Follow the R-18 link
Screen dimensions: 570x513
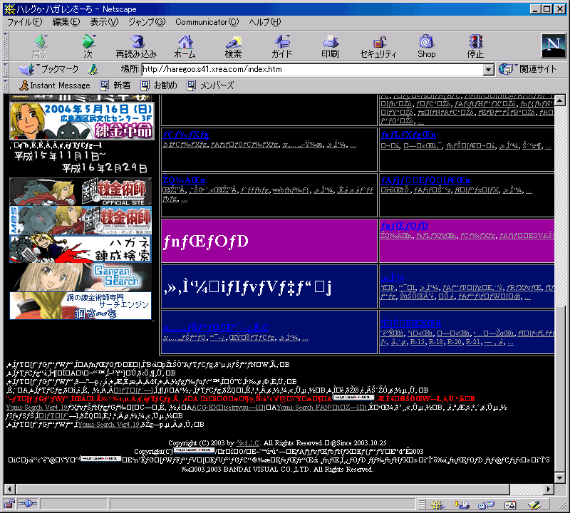pyautogui.click(x=435, y=342)
